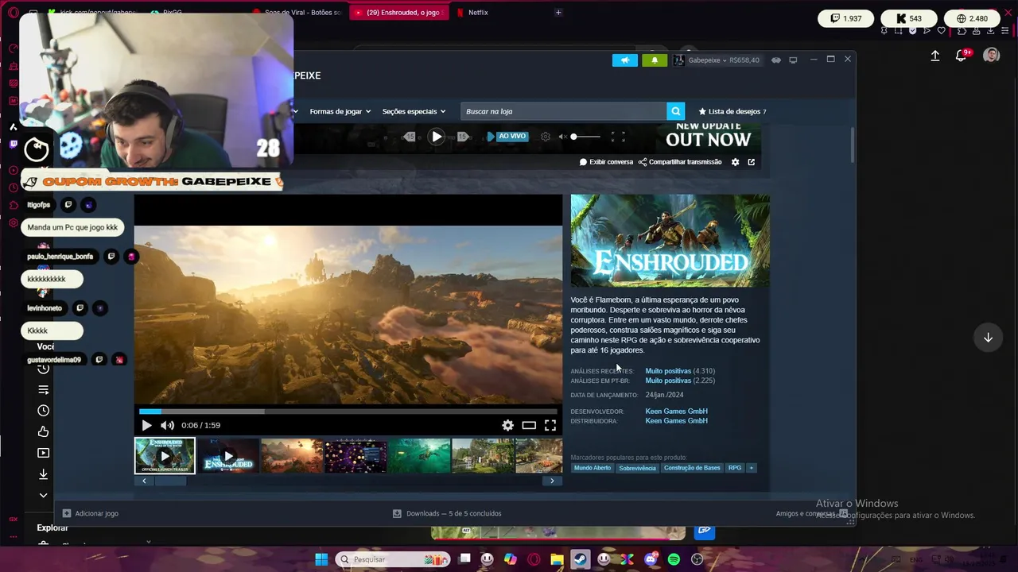1018x572 pixels.
Task: Select the sunset landscape screenshot thumbnail
Action: click(x=292, y=456)
